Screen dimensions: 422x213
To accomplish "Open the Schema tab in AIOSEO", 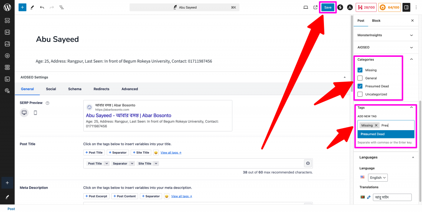I will point(75,89).
